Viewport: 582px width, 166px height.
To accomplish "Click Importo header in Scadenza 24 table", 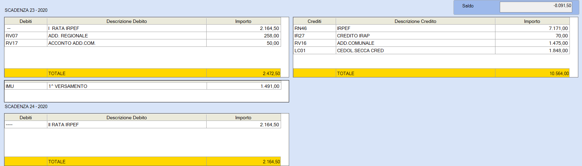I will [x=243, y=118].
